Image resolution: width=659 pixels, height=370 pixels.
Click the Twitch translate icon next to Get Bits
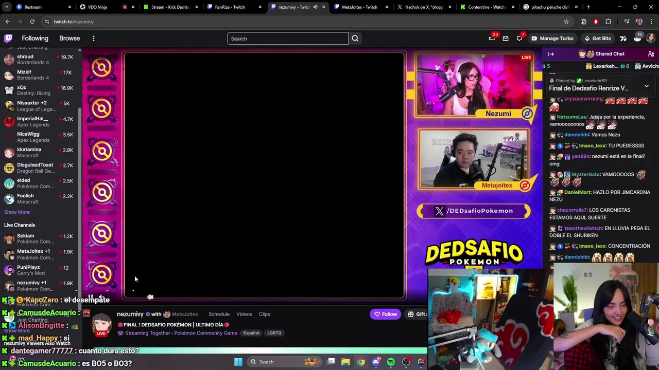pyautogui.click(x=623, y=39)
